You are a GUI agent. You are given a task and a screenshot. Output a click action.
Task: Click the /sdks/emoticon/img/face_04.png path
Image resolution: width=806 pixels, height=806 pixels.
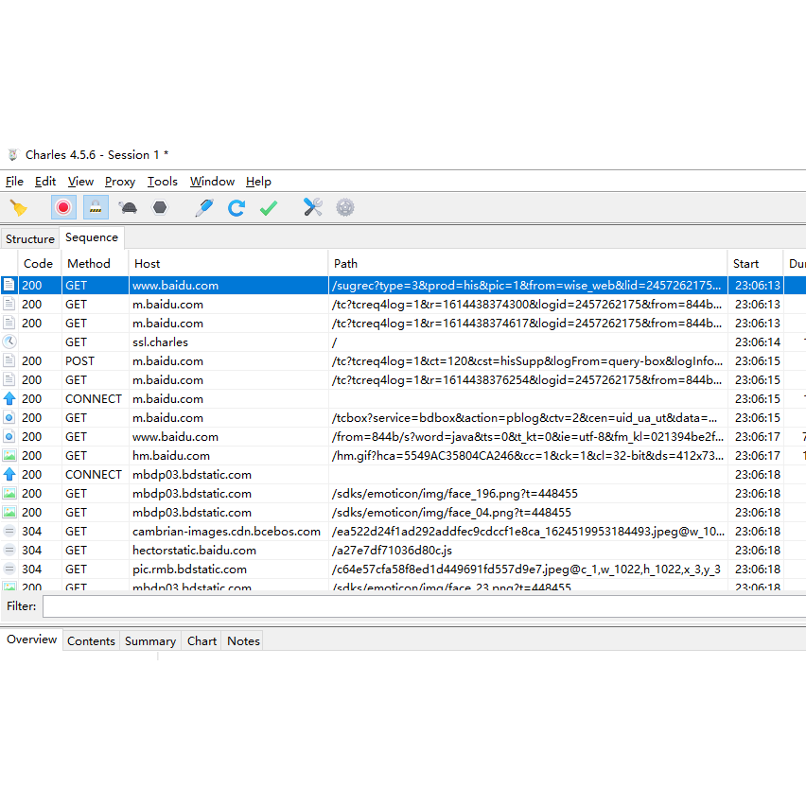click(x=451, y=513)
